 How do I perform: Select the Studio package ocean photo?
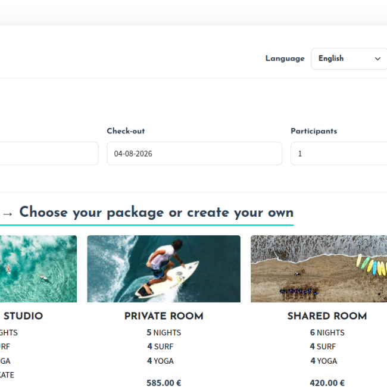click(38, 269)
